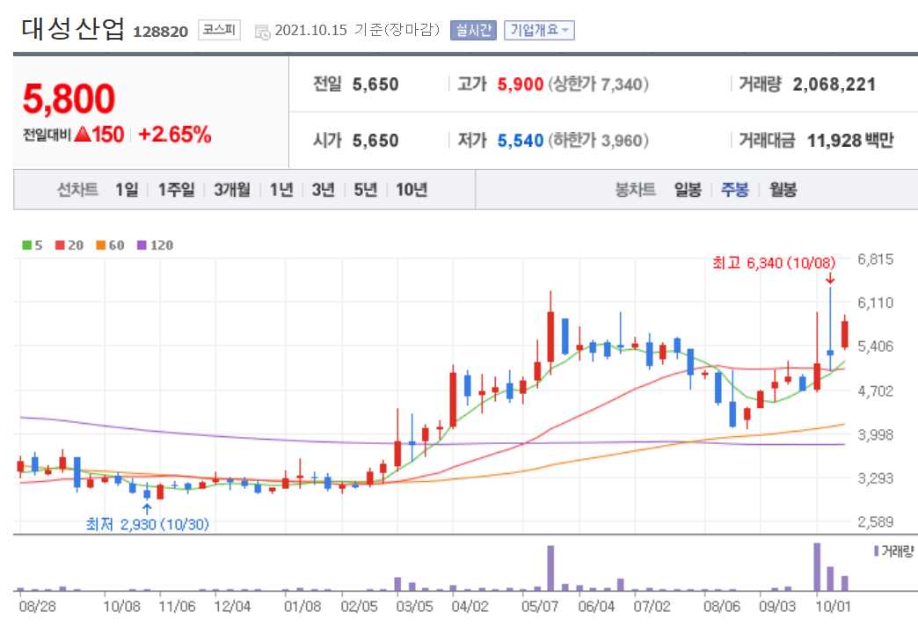Click the 대성산업 stock name title
918x627 pixels.
tap(73, 29)
